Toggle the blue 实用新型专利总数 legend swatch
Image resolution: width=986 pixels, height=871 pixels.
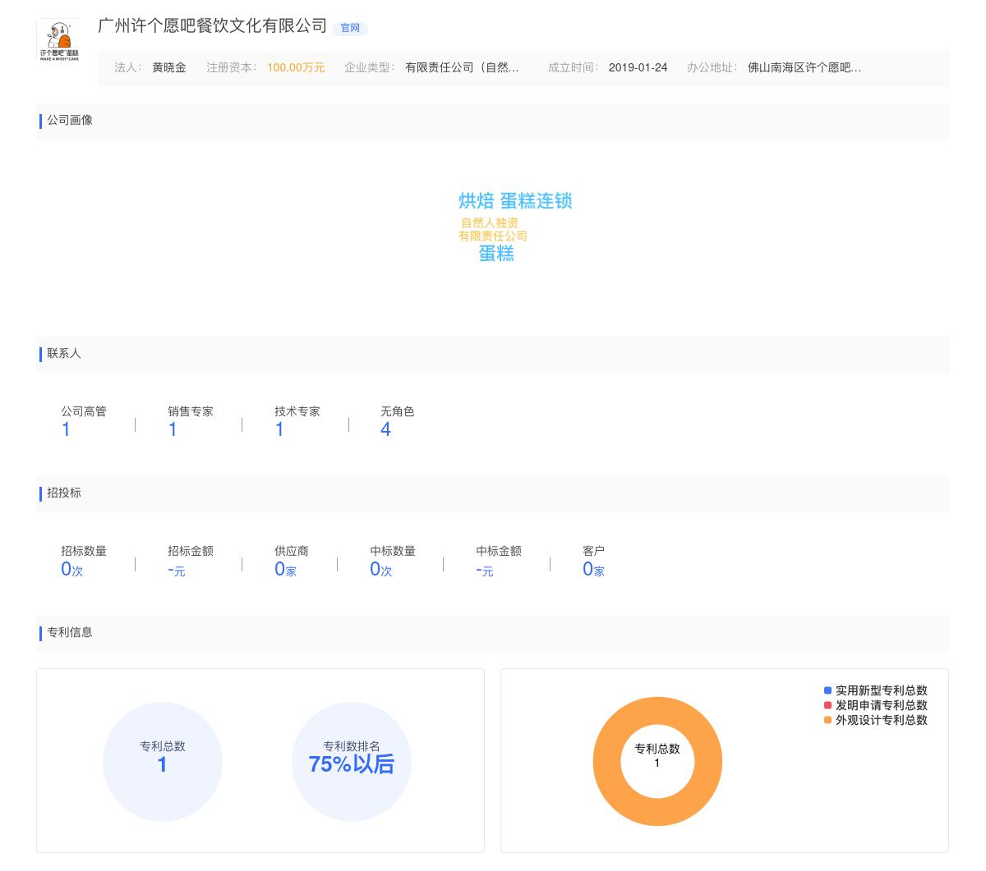point(827,690)
